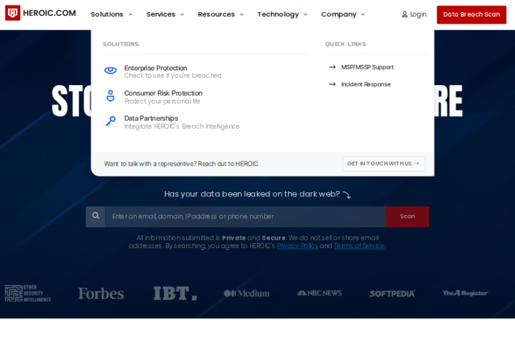Collapse the Solutions dropdown menu
Image resolution: width=515 pixels, height=343 pixels.
pos(111,14)
